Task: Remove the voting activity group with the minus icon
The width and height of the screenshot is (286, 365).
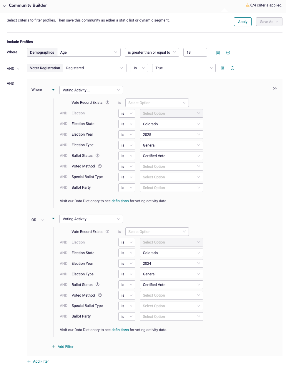Action: click(275, 88)
